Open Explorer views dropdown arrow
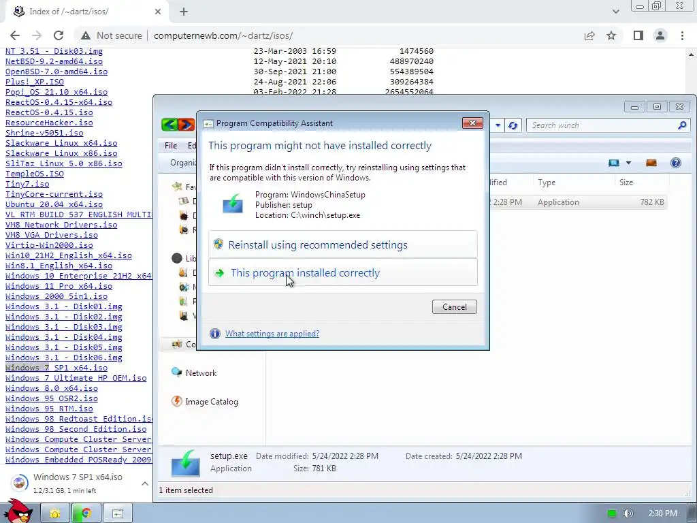Viewport: 697px width, 523px height. coord(628,163)
